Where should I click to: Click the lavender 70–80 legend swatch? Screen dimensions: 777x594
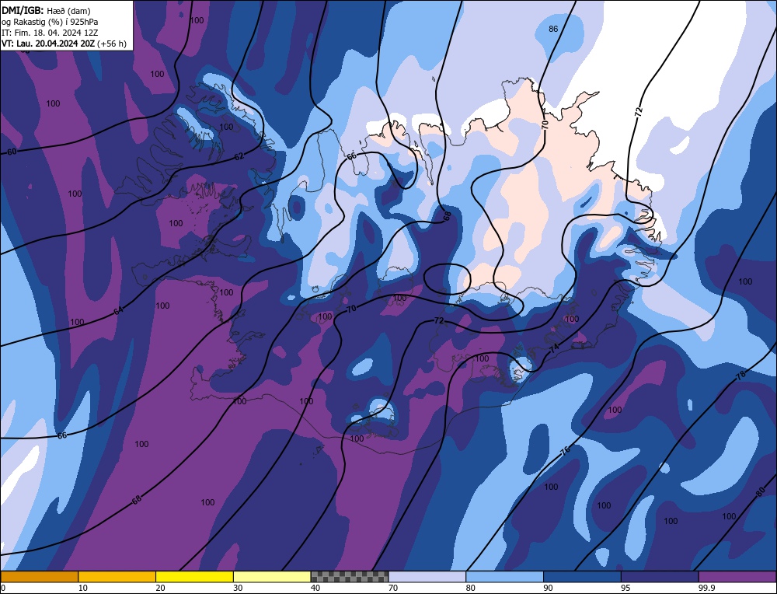tap(427, 576)
